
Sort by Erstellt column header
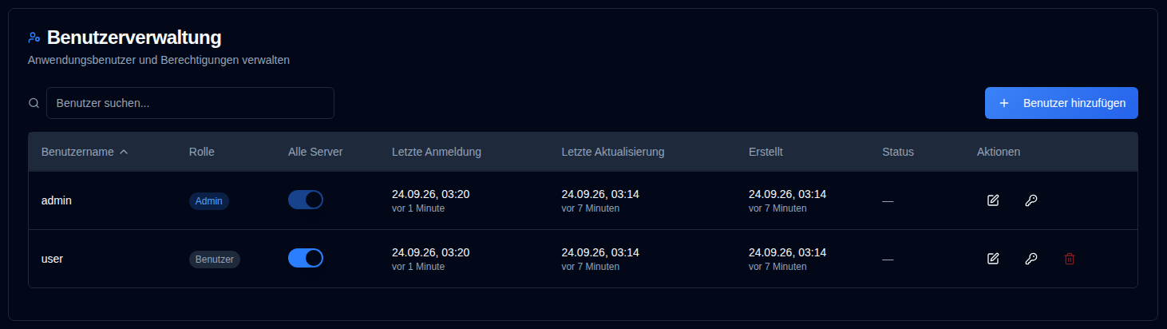pyautogui.click(x=765, y=152)
